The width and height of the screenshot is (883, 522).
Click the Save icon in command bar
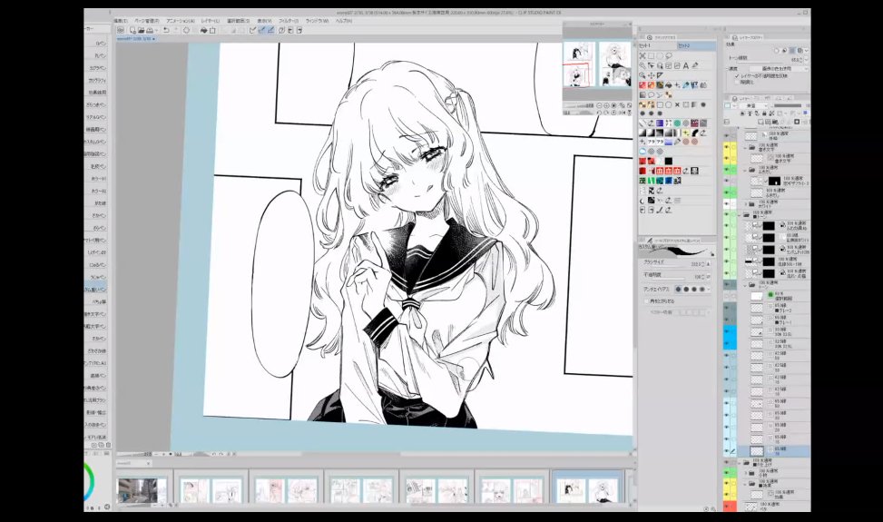(149, 30)
